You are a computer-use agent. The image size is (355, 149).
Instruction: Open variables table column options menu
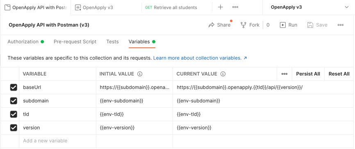pos(284,74)
